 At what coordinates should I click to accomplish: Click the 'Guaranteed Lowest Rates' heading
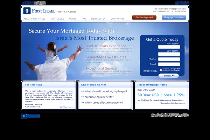click(106, 57)
